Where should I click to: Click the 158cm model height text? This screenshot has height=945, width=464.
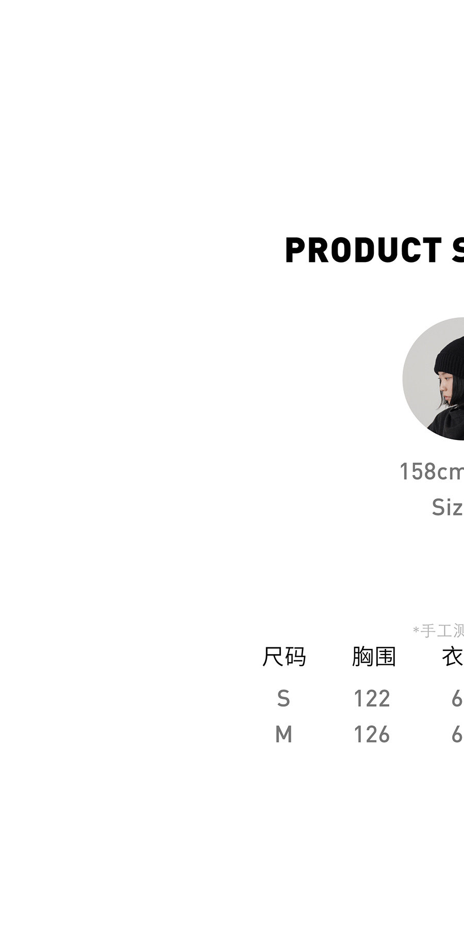432,471
